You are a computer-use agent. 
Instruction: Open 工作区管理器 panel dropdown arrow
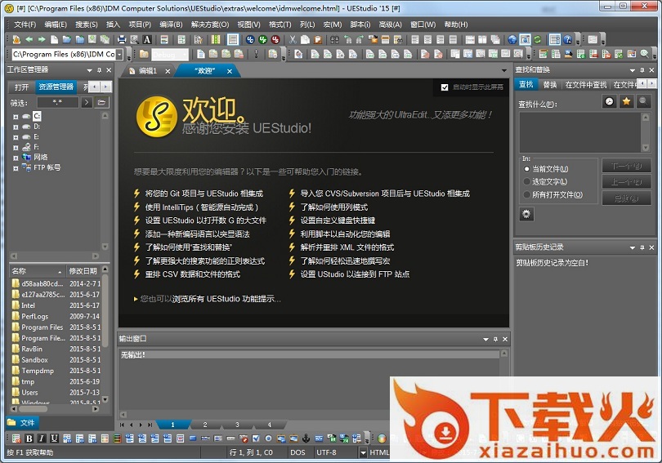(90, 70)
